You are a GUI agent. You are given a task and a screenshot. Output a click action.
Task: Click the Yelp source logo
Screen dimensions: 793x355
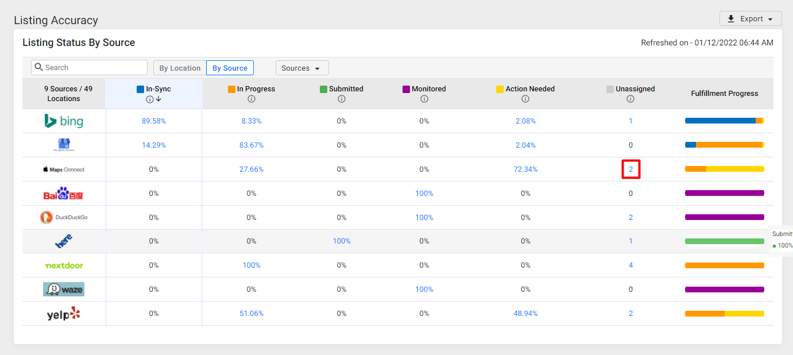click(x=64, y=314)
